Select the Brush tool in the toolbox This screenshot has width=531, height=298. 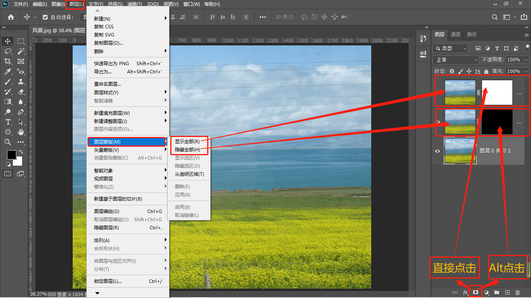[8, 81]
